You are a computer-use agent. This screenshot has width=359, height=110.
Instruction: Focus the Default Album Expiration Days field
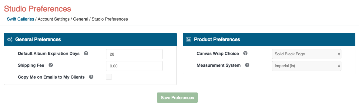(134, 54)
